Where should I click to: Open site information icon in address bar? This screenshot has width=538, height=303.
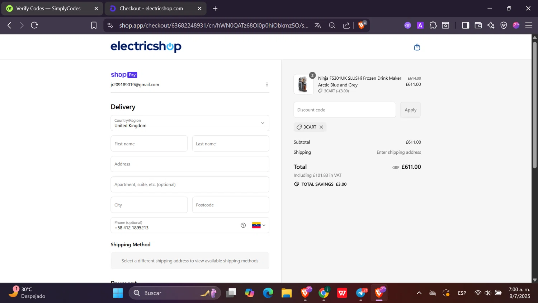tap(110, 25)
